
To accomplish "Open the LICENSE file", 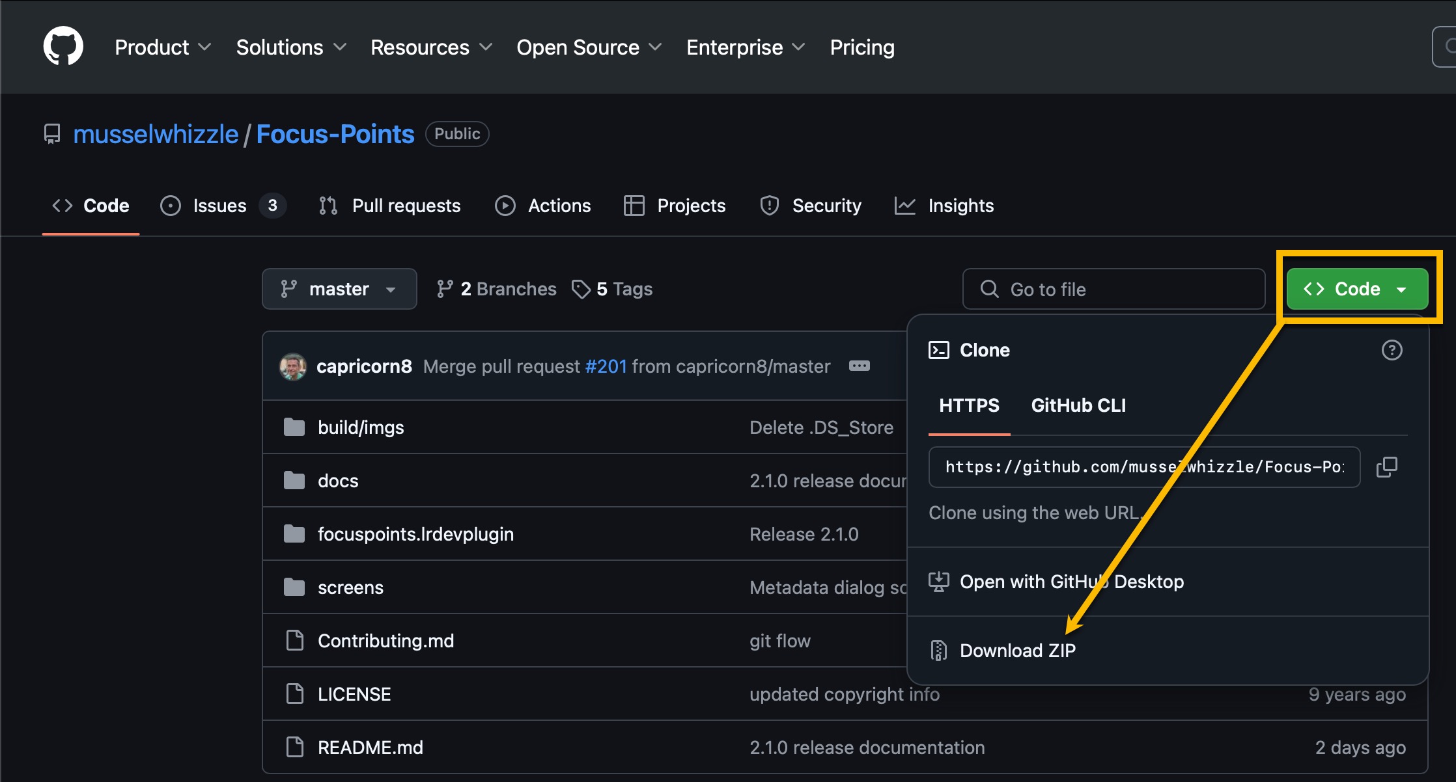I will point(354,694).
